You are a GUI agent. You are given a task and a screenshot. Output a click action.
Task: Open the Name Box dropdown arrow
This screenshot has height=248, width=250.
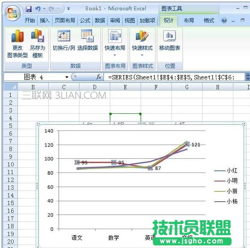coord(67,77)
